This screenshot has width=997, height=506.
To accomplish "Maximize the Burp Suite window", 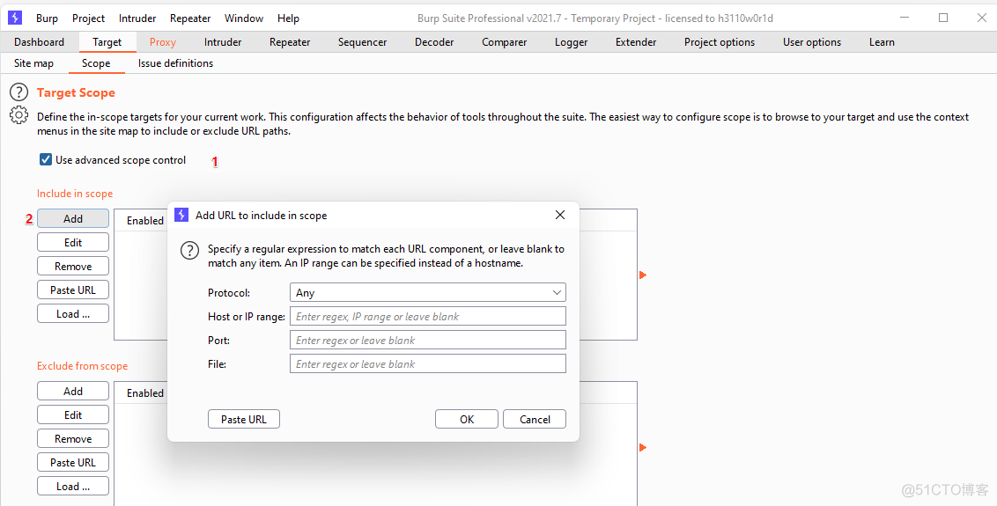I will 943,18.
